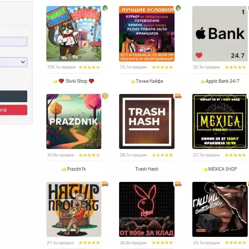Click the crown icon beside MEXICA SHOP

click(205, 169)
